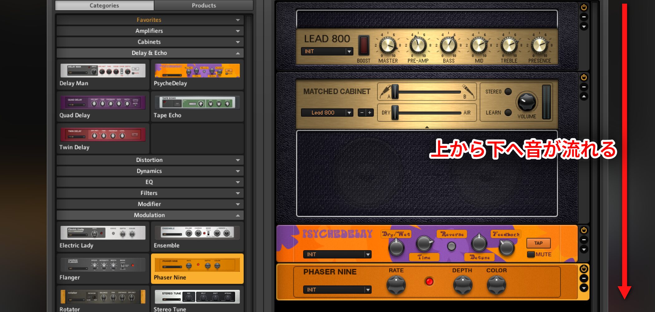The height and width of the screenshot is (312, 655).
Task: Click the PRE-AMP knob on Lead 800
Action: point(418,46)
